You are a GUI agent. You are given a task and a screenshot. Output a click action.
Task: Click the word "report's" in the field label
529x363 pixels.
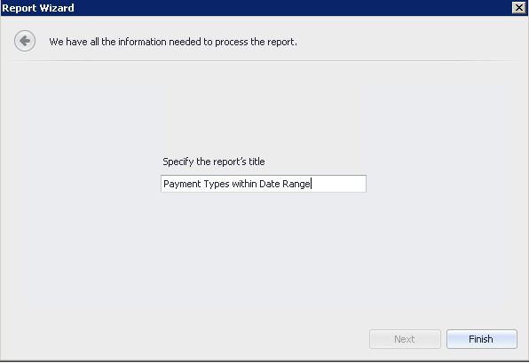point(229,162)
